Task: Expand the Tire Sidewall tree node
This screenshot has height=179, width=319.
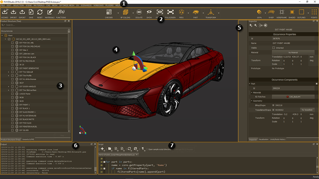Action: (9, 72)
